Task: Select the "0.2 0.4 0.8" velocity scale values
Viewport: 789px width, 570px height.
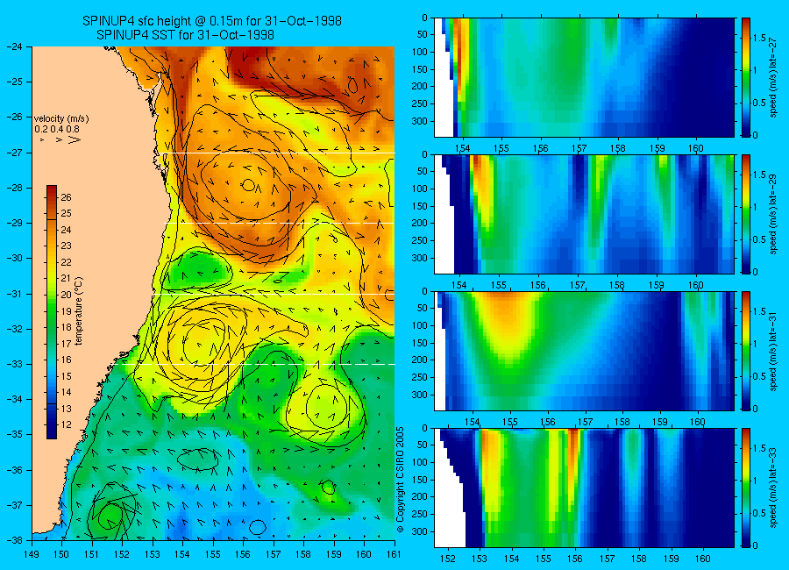Action: tap(57, 129)
